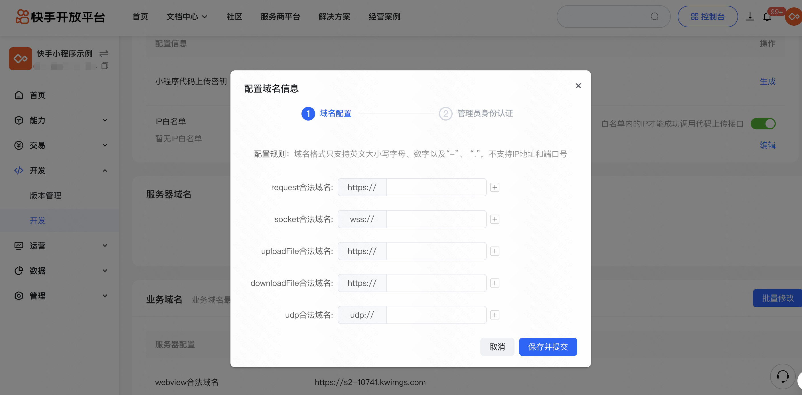Open the customer service headset icon
Viewport: 802px width, 395px height.
782,376
